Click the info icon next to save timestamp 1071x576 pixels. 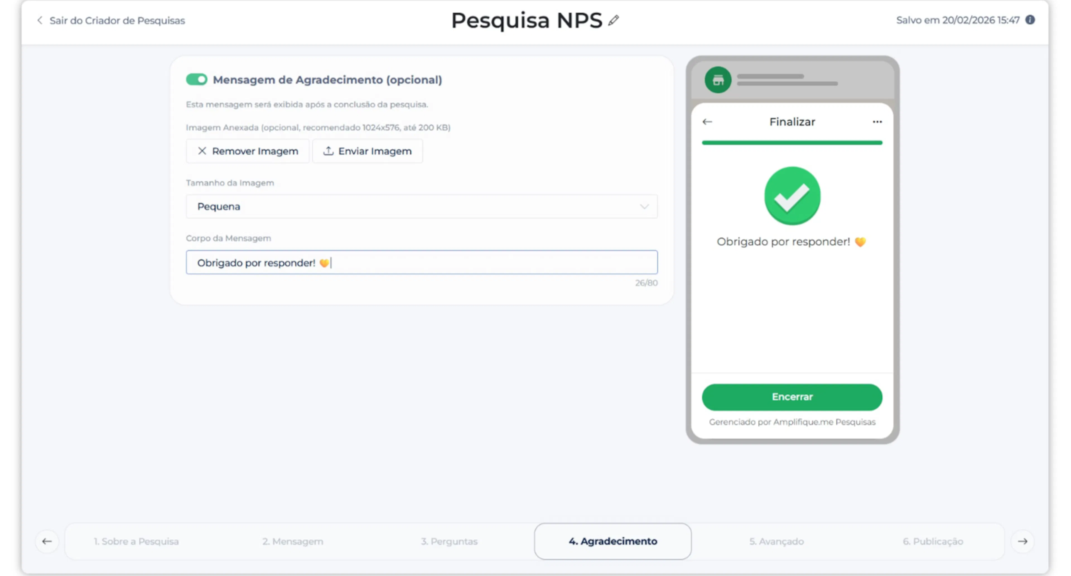click(x=1029, y=20)
